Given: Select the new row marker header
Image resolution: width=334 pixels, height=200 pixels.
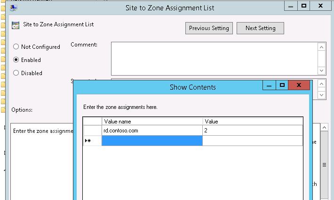Looking at the screenshot, I should (x=92, y=140).
